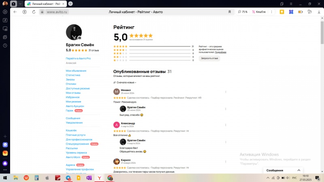Click the blue extension icon in toolbar
The height and width of the screenshot is (182, 324).
click(x=291, y=12)
